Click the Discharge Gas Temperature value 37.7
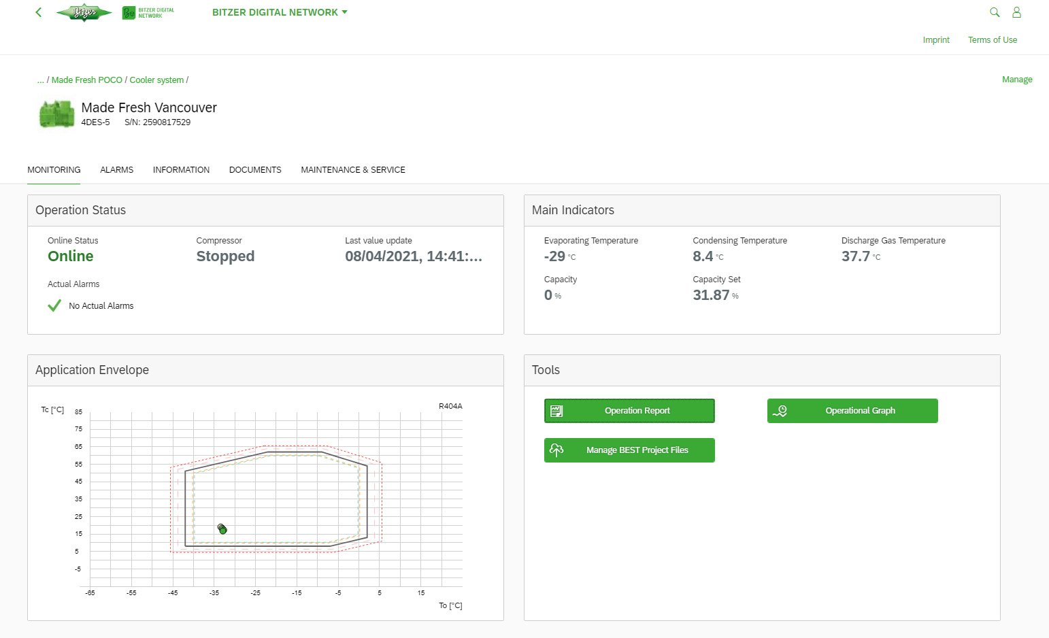The height and width of the screenshot is (638, 1049). pos(856,256)
